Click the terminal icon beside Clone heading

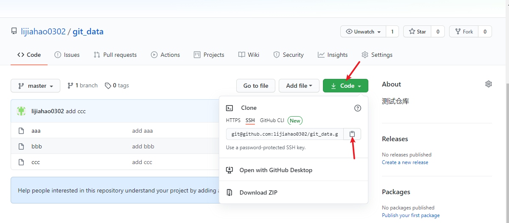pos(229,108)
